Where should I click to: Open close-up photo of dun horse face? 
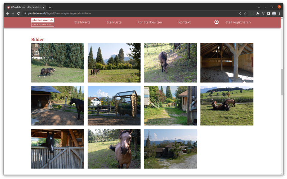pyautogui.click(x=114, y=149)
